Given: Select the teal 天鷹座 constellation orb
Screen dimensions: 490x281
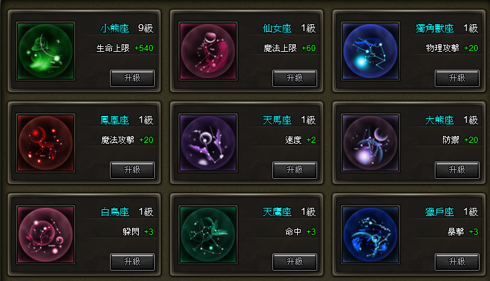Looking at the screenshot, I should (x=208, y=235).
